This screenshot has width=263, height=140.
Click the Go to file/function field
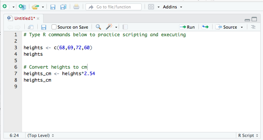click(113, 7)
